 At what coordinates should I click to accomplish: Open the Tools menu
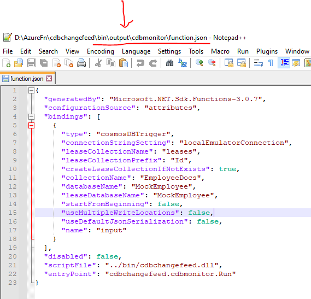click(196, 51)
